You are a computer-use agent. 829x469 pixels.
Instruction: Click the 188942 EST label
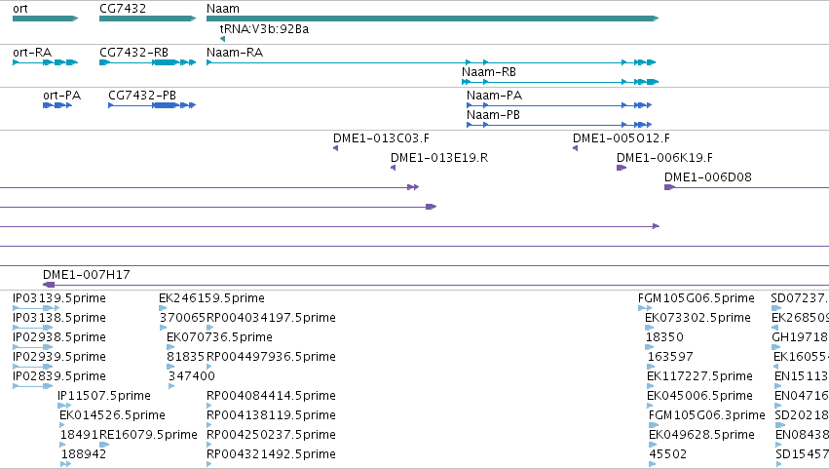tap(84, 454)
